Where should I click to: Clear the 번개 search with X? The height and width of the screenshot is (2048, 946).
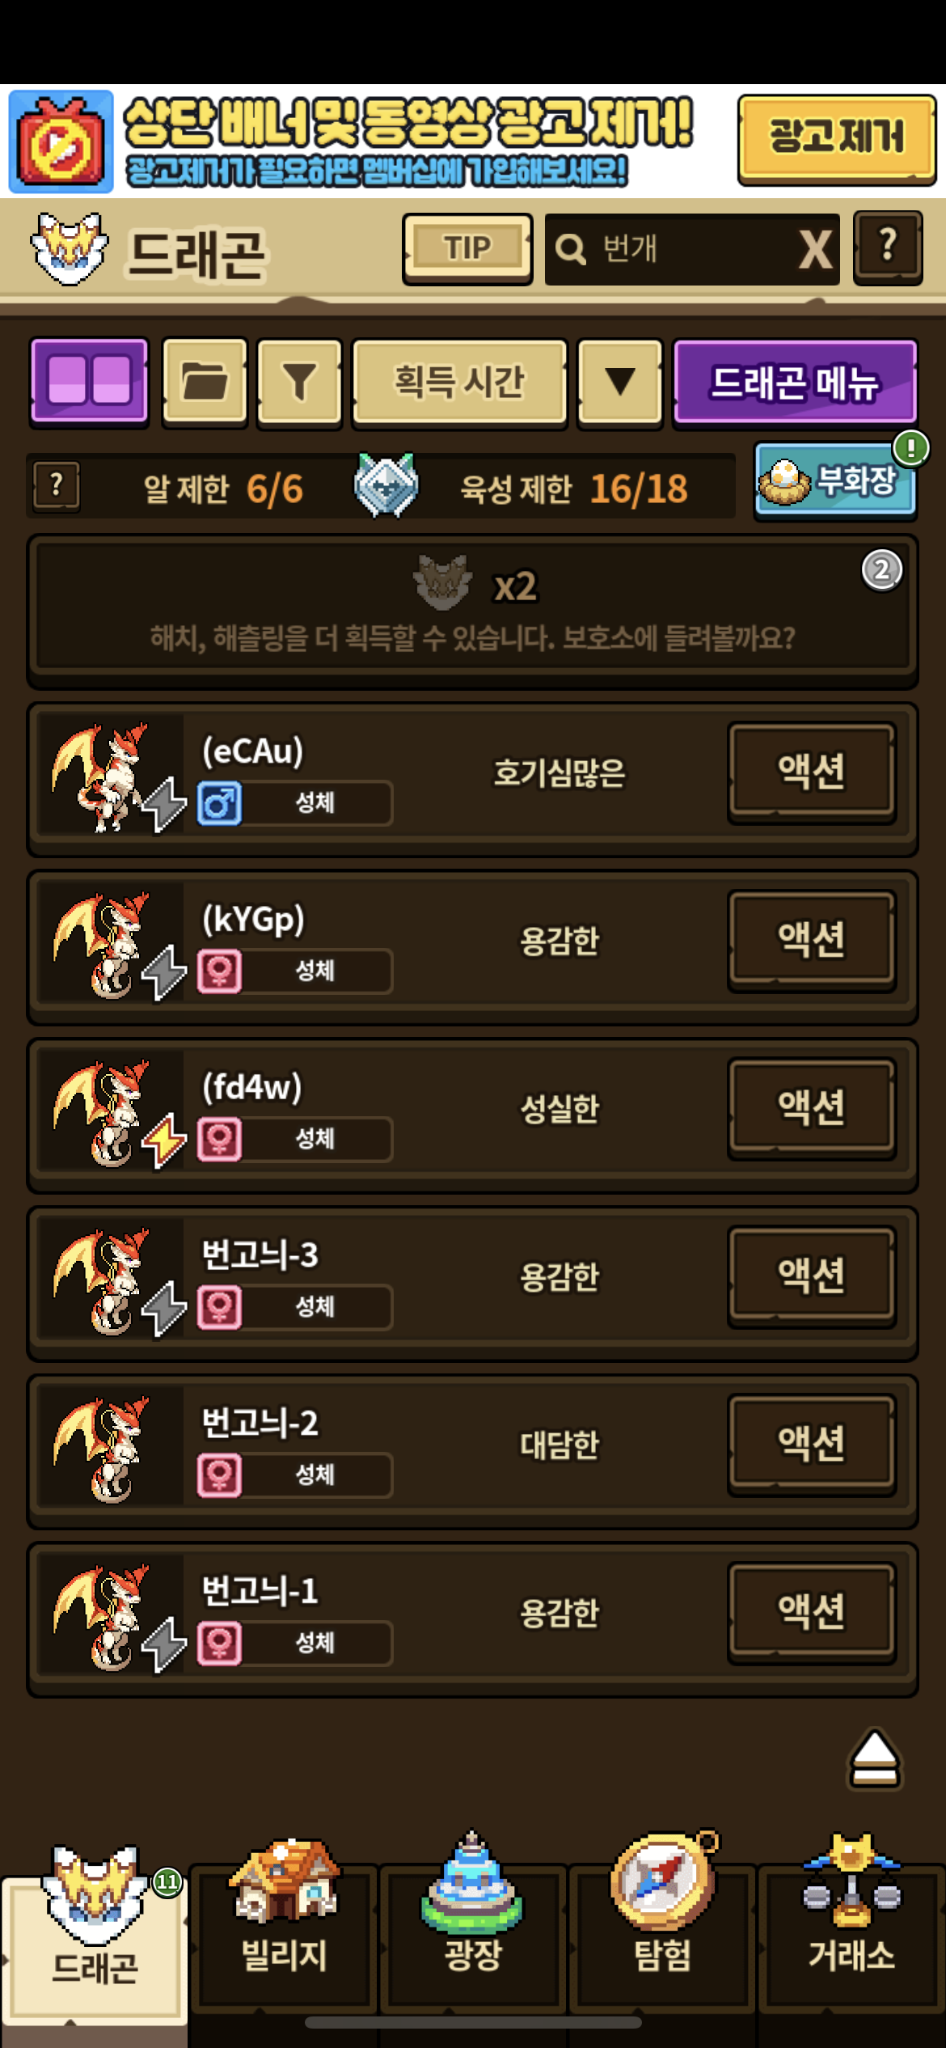click(815, 249)
